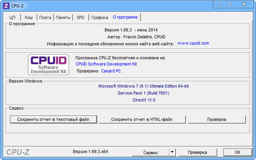
Task: Click Microsoft Windows 7 (6.1) Ultimate Edition text
Action: click(x=143, y=86)
